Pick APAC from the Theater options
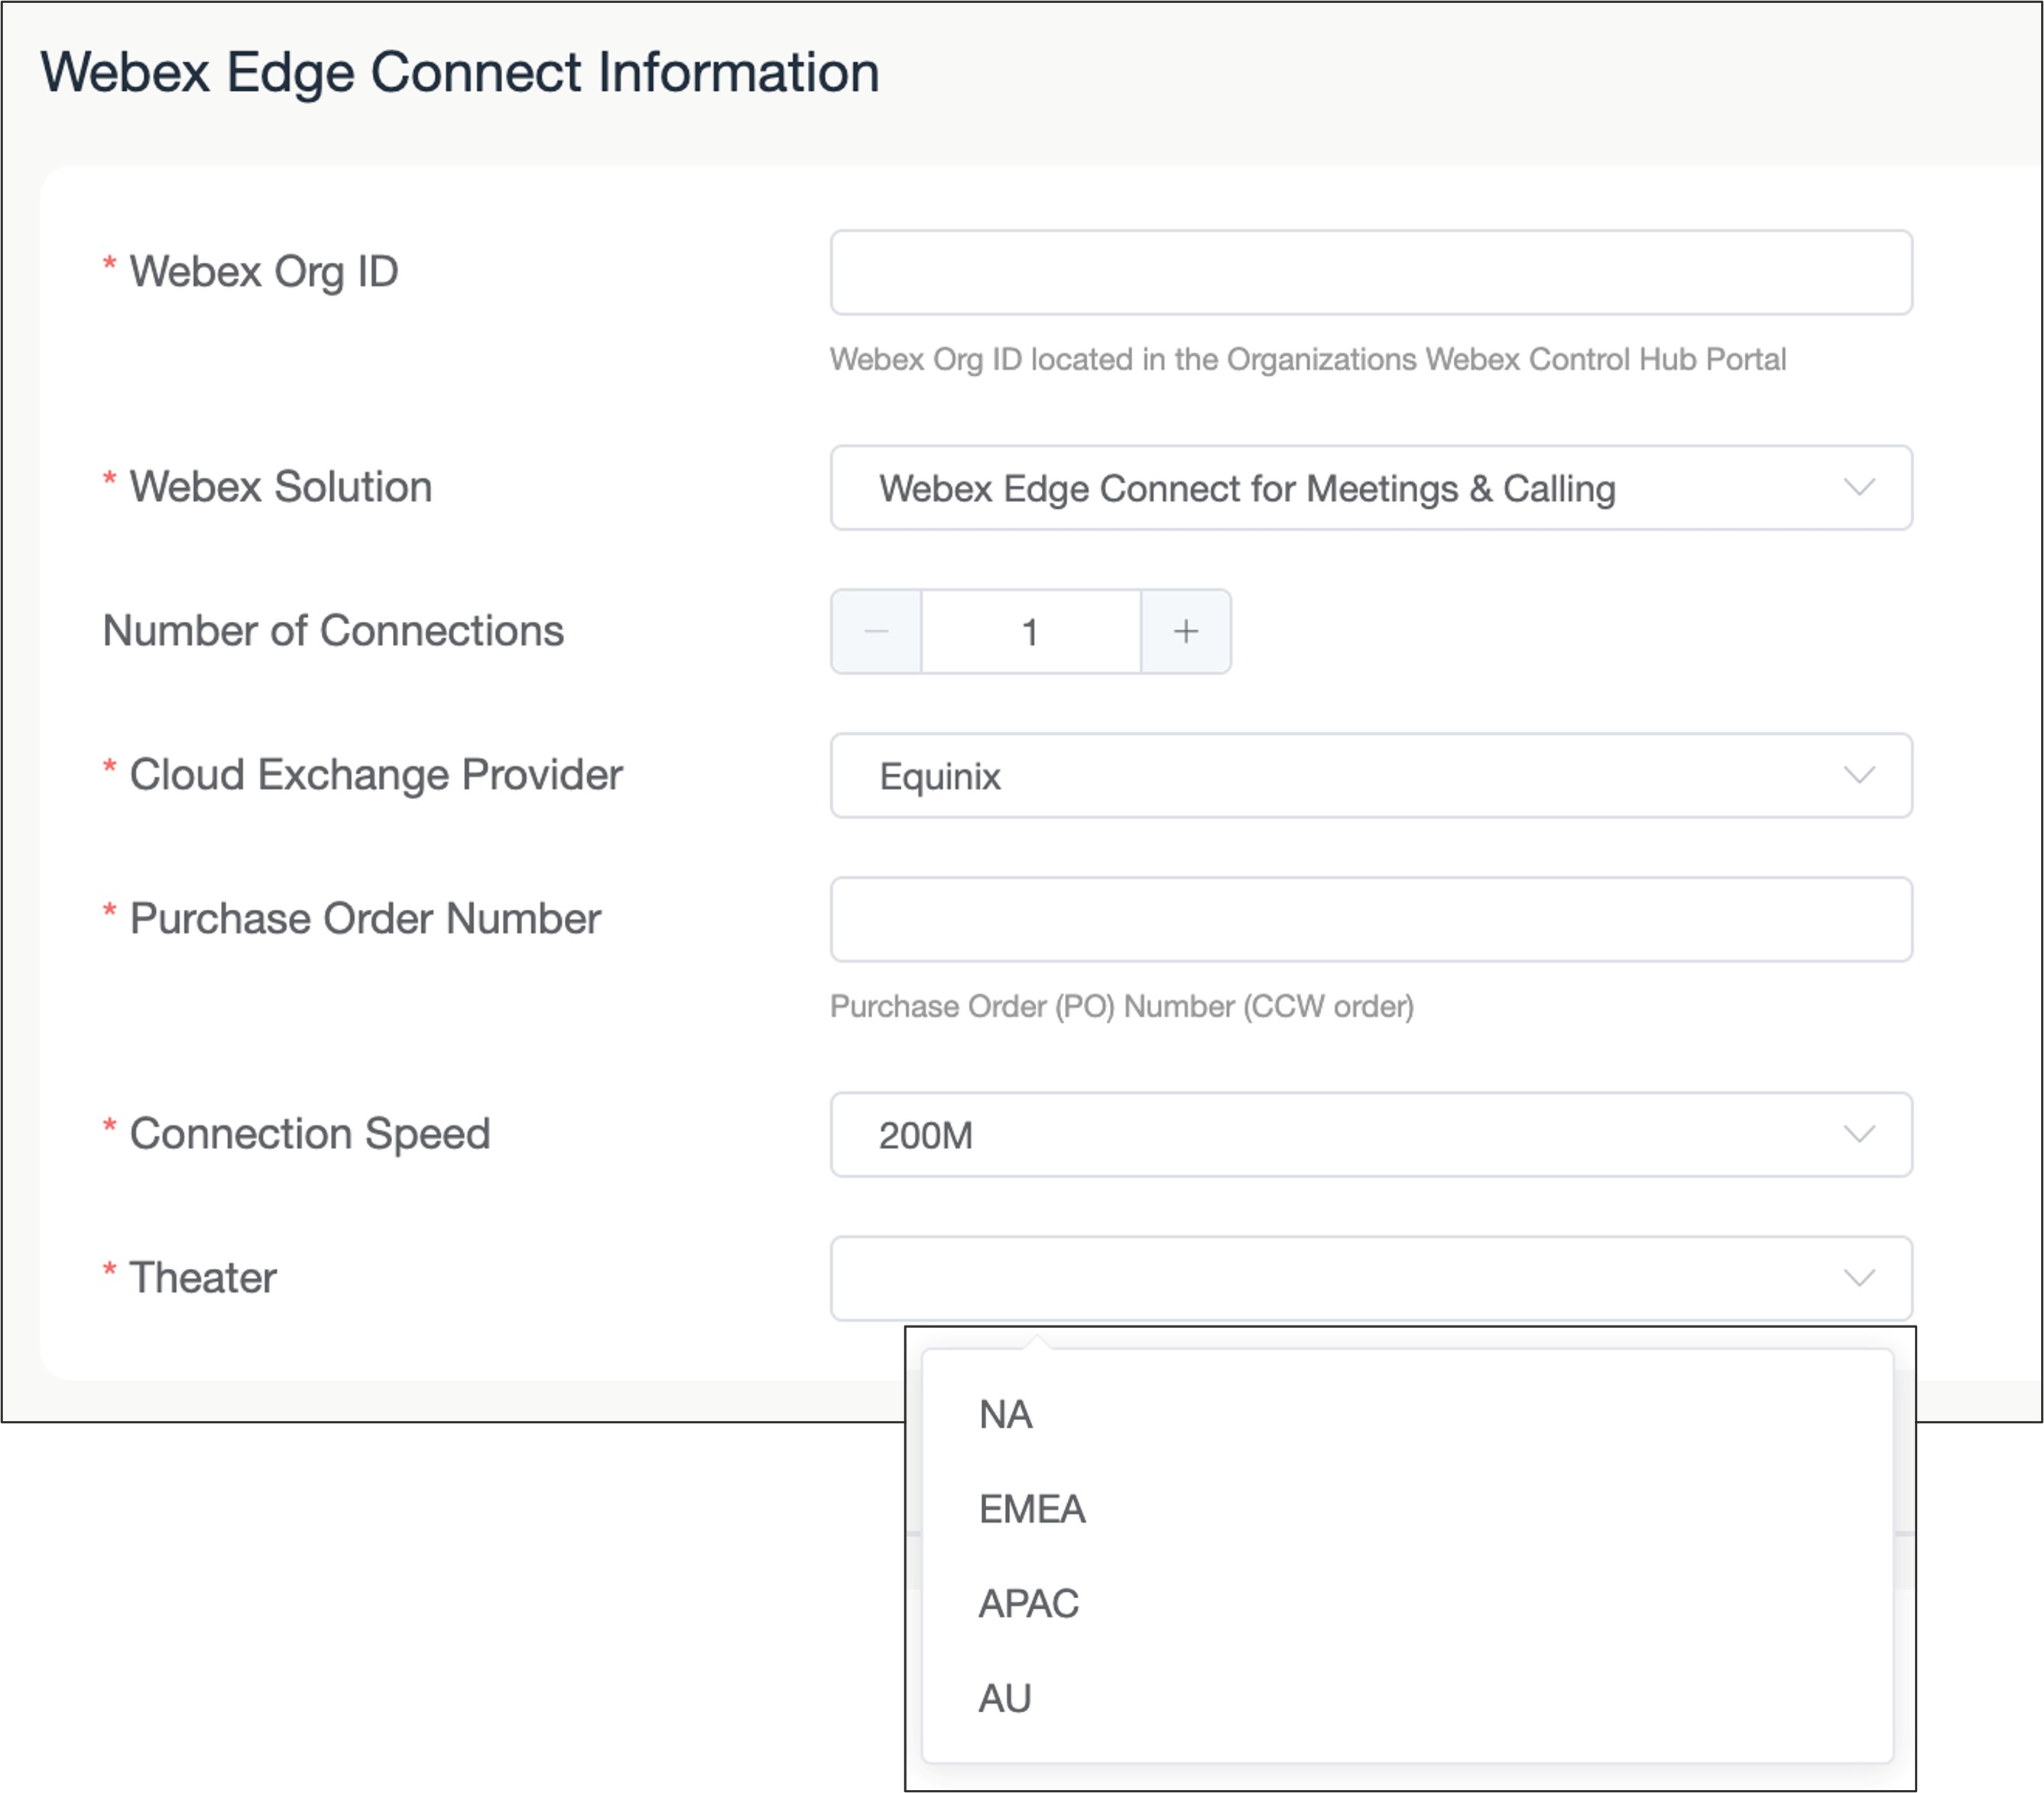The image size is (2044, 1793). coord(1028,1604)
